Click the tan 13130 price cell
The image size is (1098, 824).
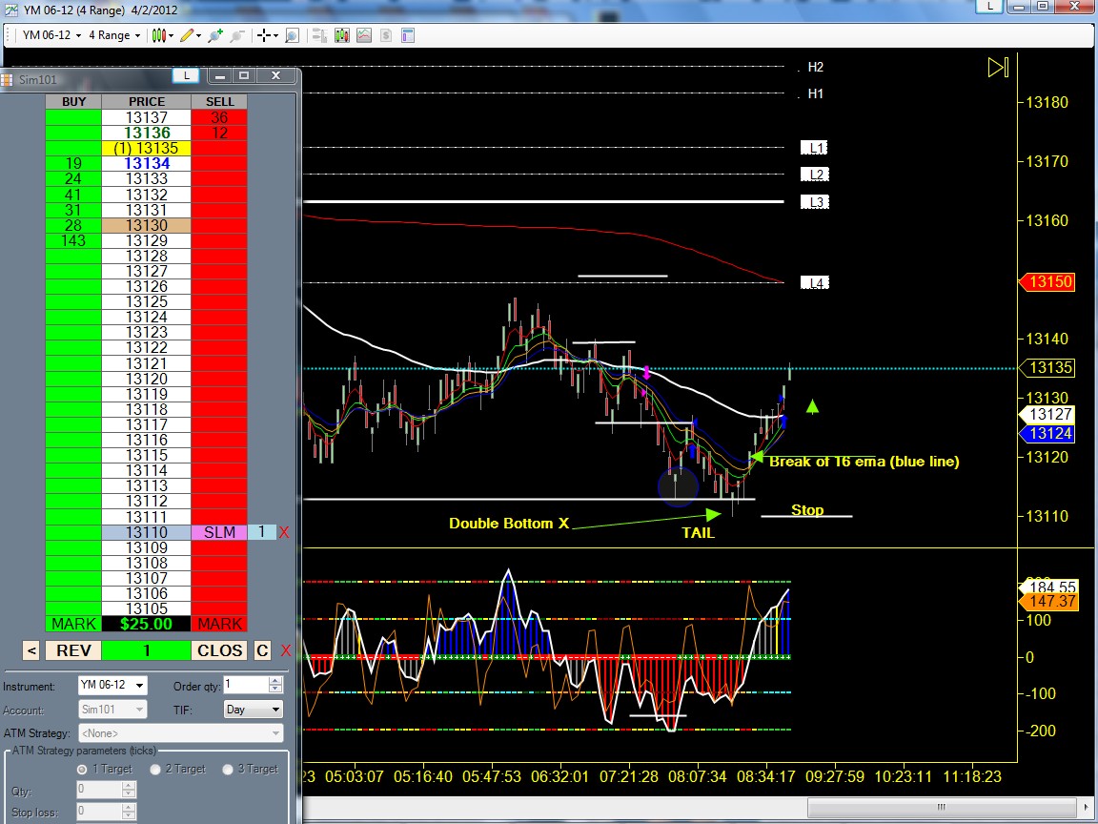[147, 225]
